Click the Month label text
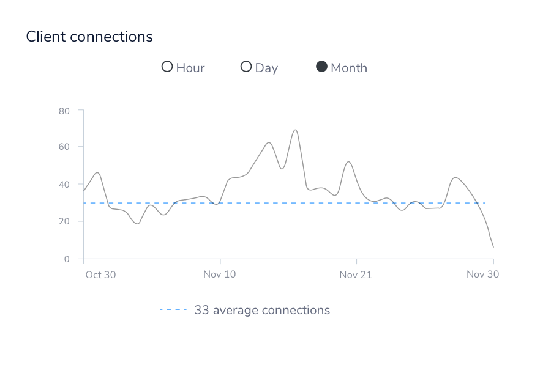 [x=349, y=68]
